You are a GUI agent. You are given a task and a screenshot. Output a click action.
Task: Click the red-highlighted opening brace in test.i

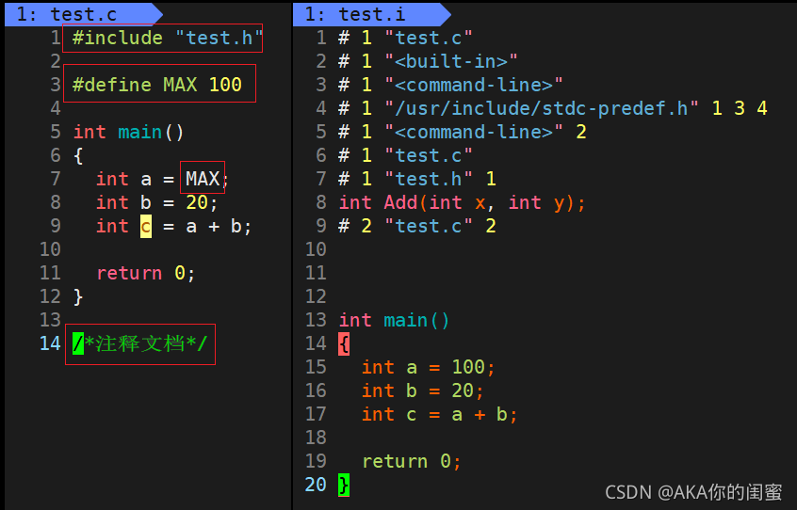pyautogui.click(x=344, y=343)
